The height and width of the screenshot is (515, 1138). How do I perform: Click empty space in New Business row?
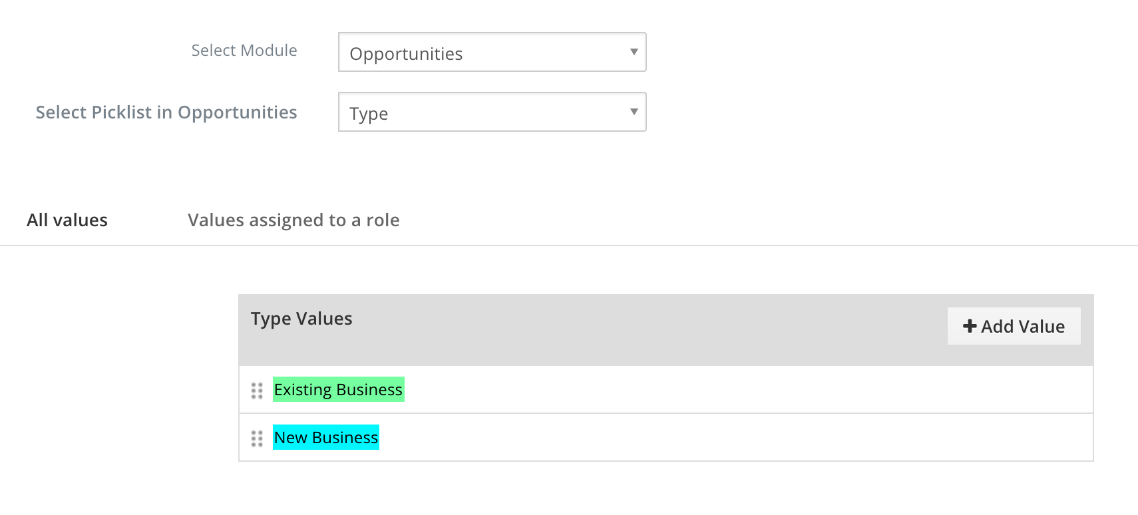click(732, 438)
